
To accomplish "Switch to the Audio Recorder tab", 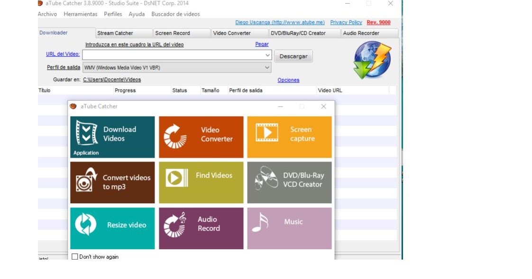I will tap(369, 33).
